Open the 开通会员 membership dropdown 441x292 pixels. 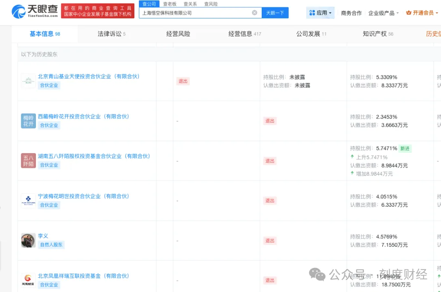(422, 13)
